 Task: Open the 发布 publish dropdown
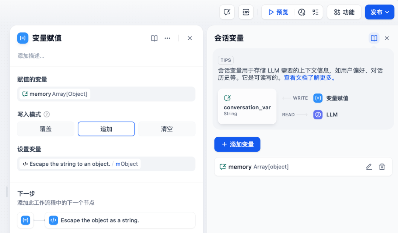(379, 12)
